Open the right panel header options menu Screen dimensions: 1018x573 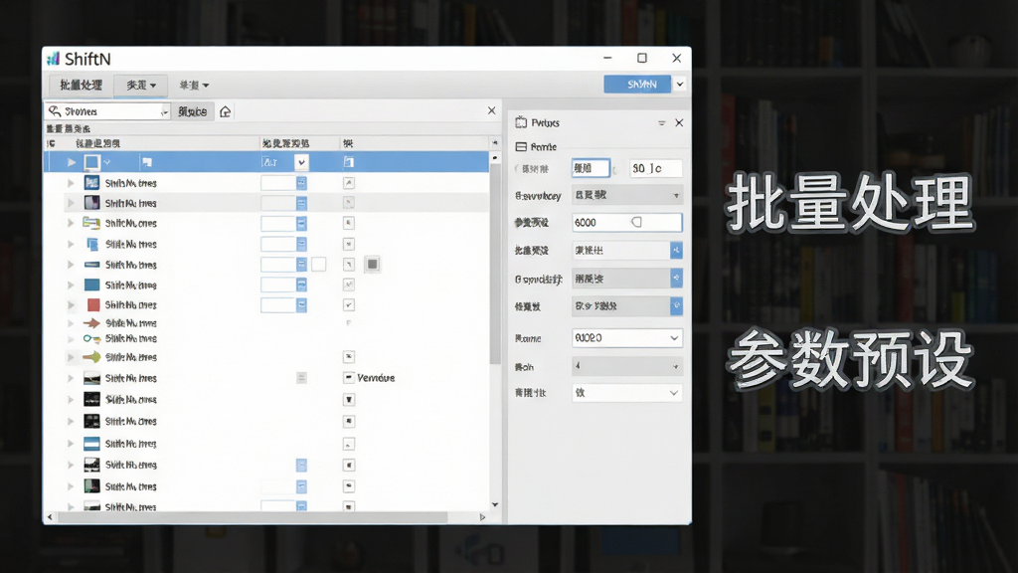pyautogui.click(x=661, y=122)
